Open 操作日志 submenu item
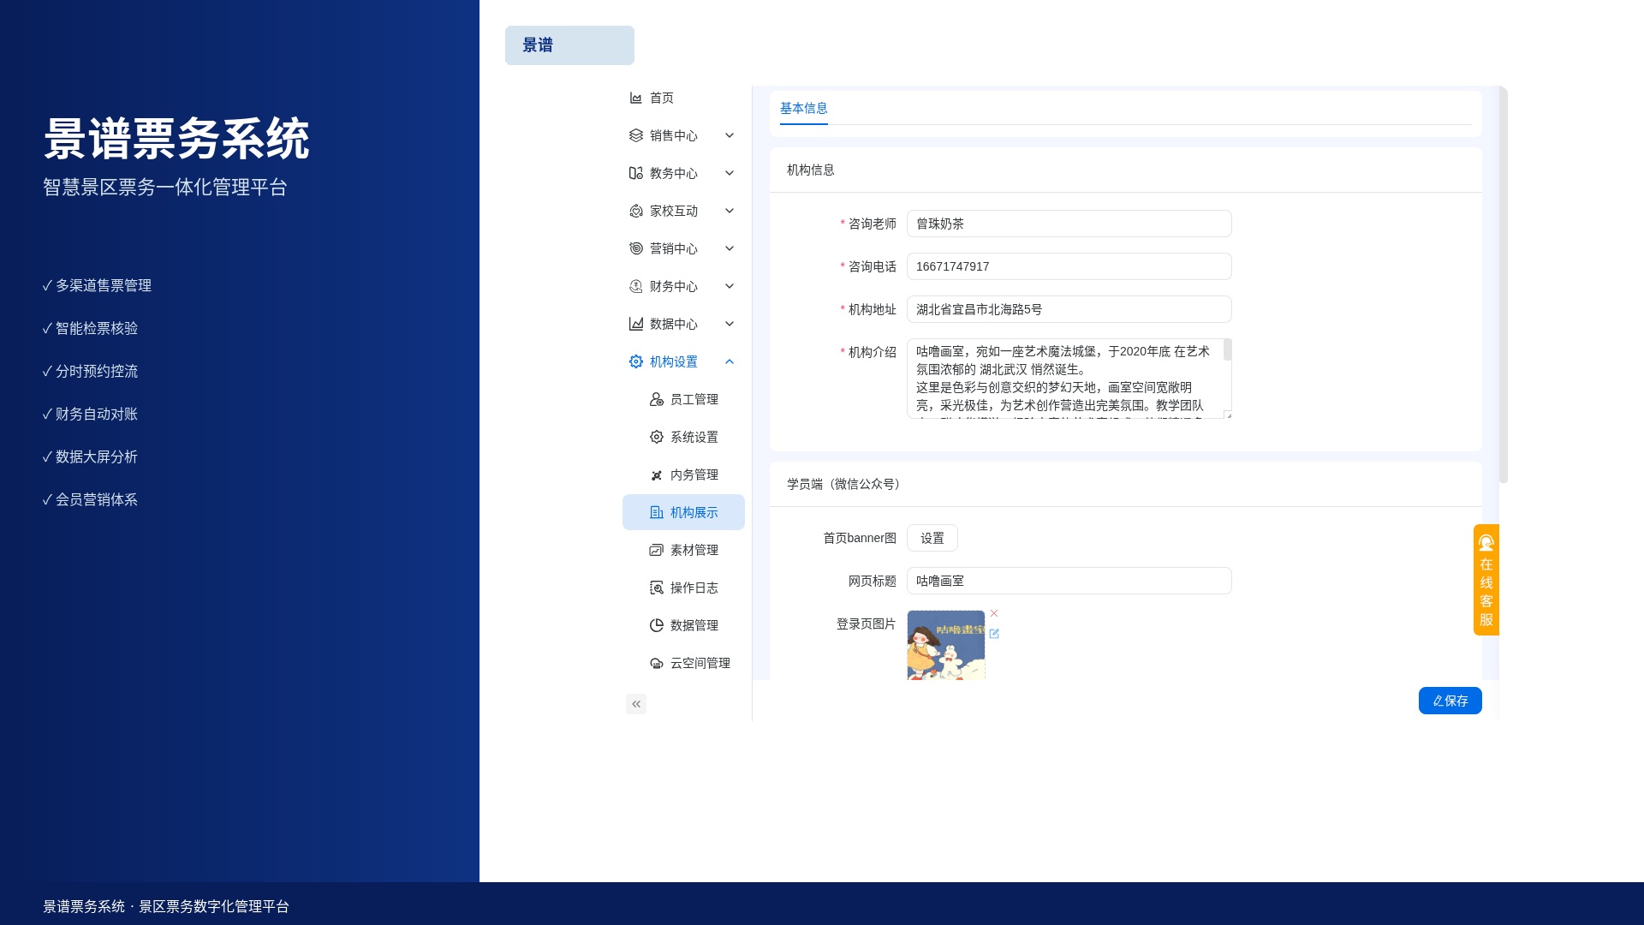The height and width of the screenshot is (925, 1644). (x=683, y=588)
